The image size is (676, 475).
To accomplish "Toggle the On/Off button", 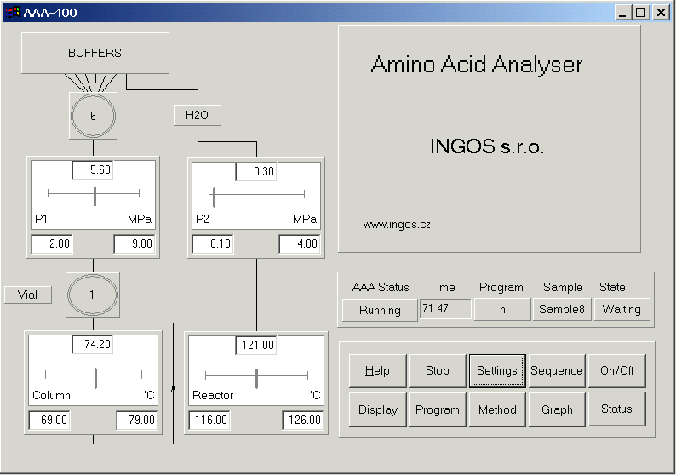I will (x=616, y=370).
